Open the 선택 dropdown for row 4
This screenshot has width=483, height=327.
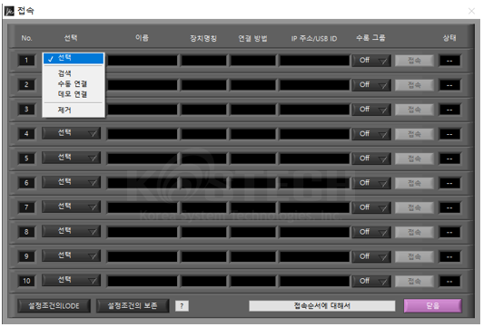(72, 133)
